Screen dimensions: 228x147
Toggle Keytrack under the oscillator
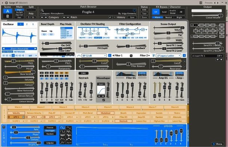tap(7, 52)
